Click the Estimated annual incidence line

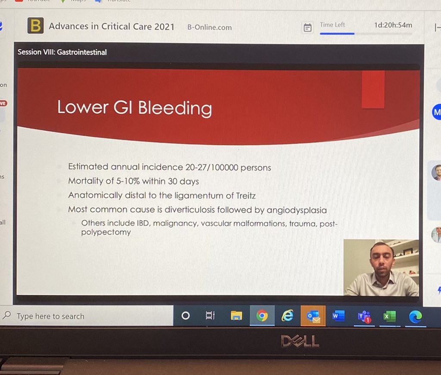pos(170,167)
